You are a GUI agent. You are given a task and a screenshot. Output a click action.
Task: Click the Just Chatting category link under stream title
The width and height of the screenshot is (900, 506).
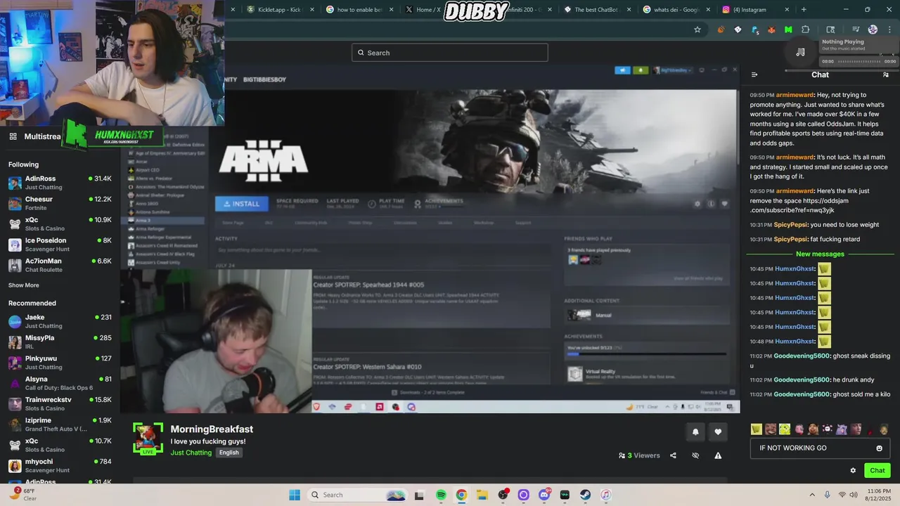(191, 453)
